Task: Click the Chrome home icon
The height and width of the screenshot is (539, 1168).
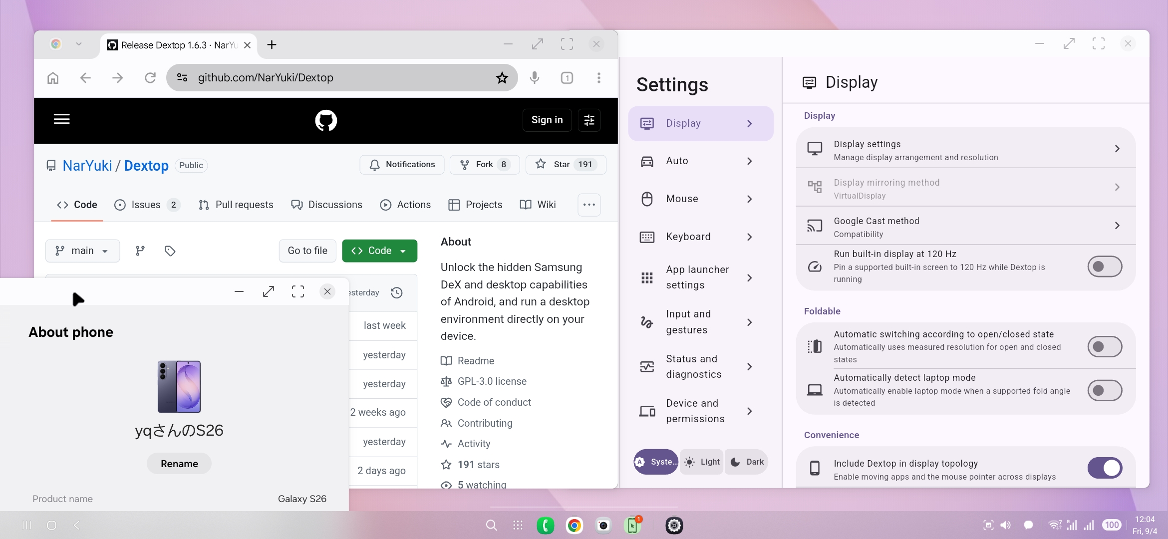Action: [53, 78]
